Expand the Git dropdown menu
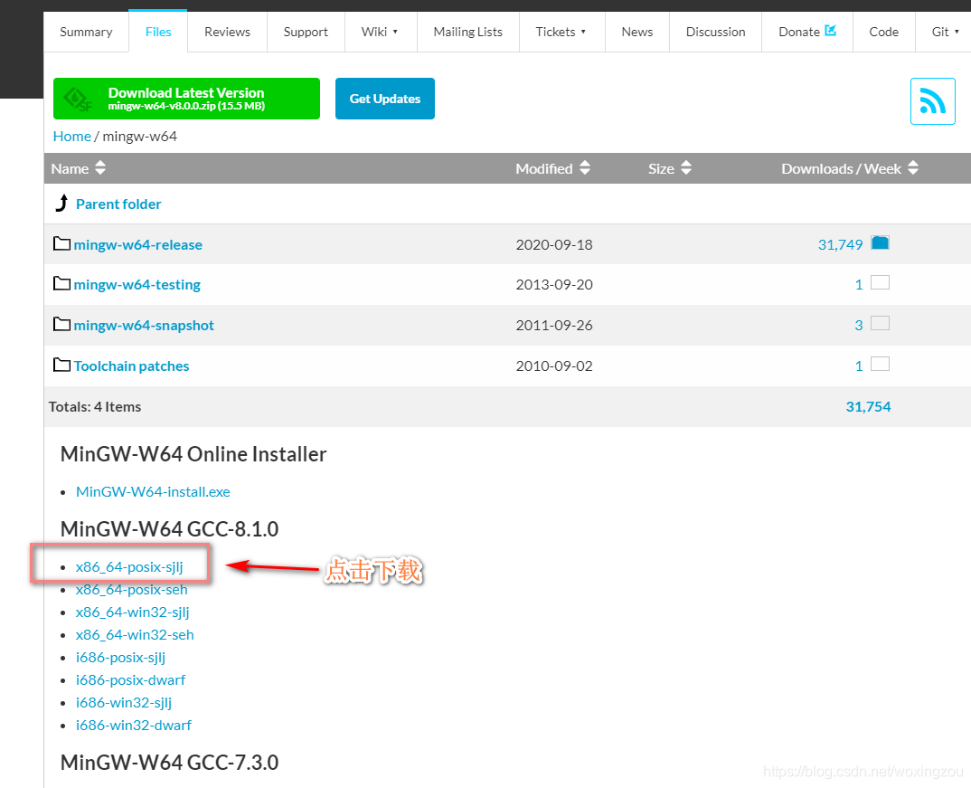 (x=945, y=32)
